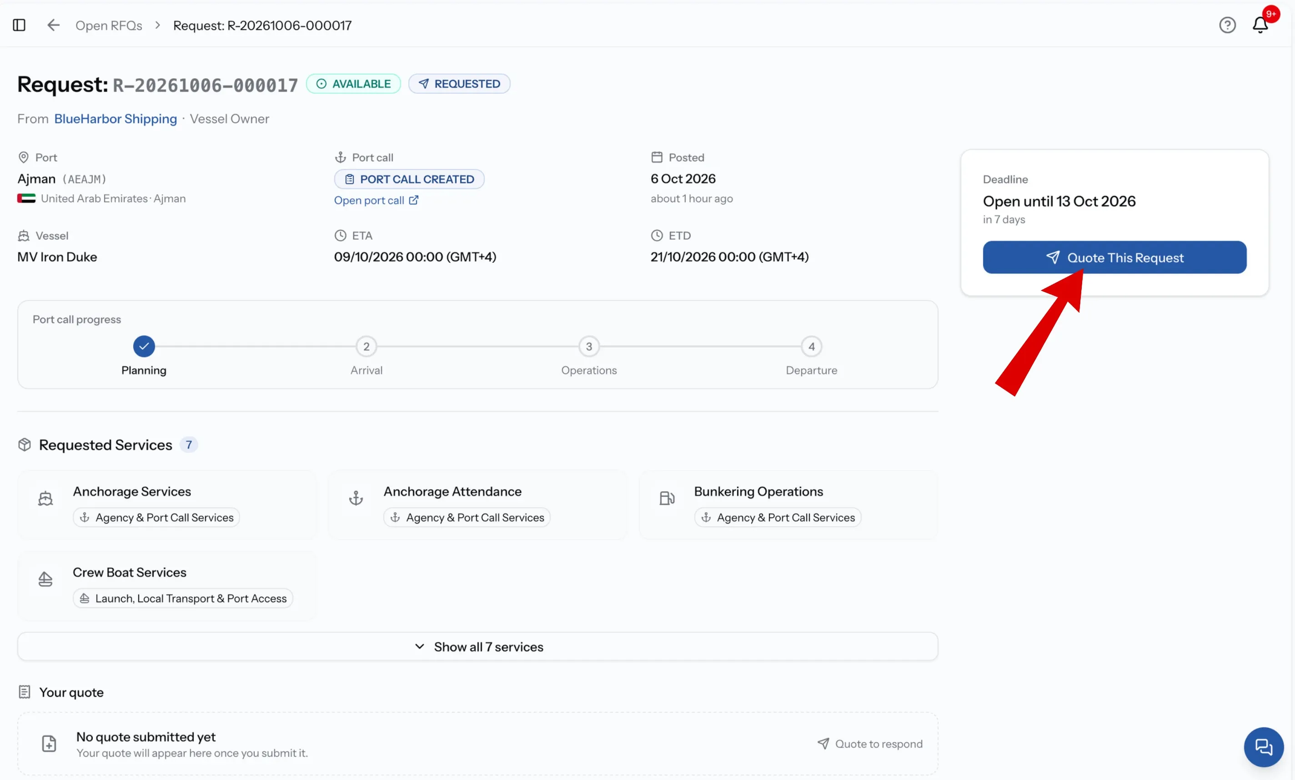Image resolution: width=1295 pixels, height=780 pixels.
Task: Click the external link icon after Open port call
Action: 414,200
